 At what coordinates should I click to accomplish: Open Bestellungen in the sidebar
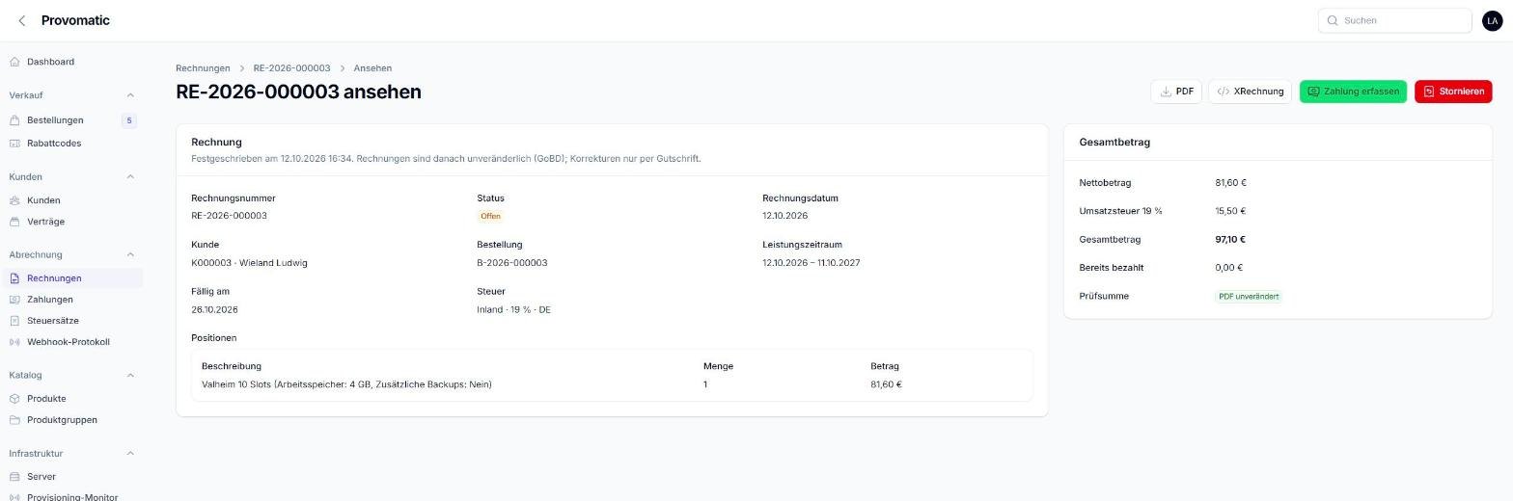55,120
